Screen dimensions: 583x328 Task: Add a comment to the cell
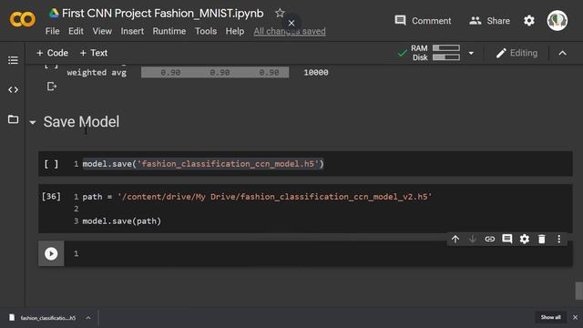[506, 239]
